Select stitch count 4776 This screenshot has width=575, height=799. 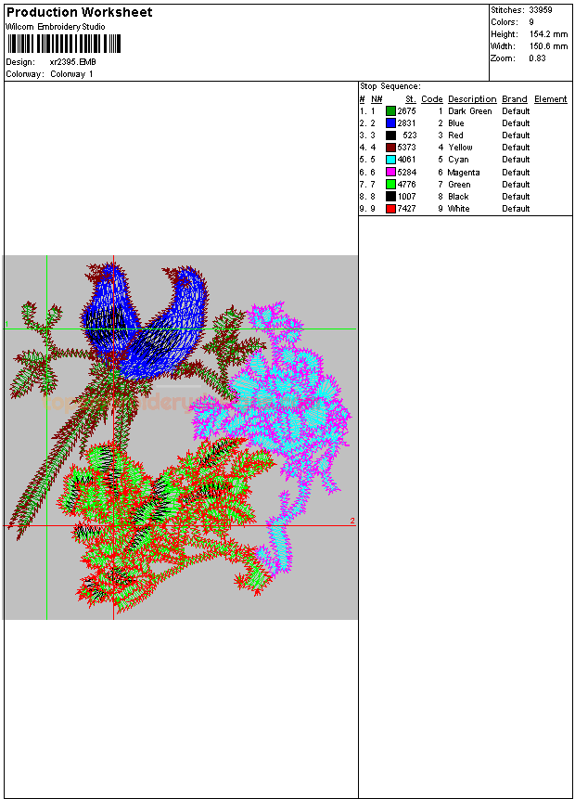coord(406,184)
